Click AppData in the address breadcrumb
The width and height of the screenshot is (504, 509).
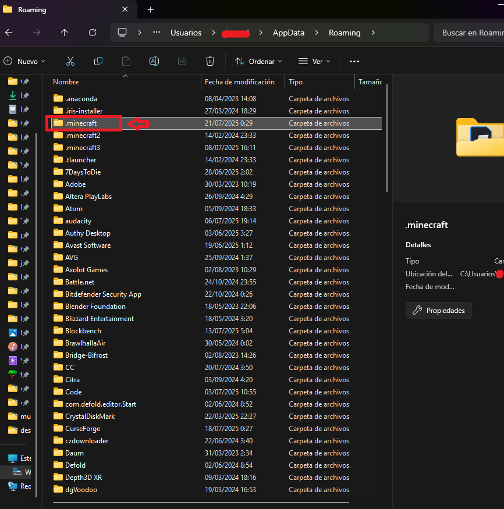click(x=288, y=33)
